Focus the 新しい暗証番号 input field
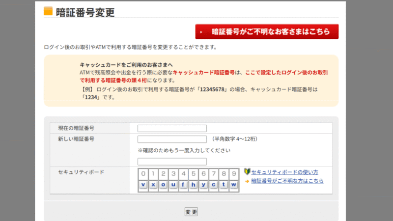The height and width of the screenshot is (221, 393). [x=172, y=139]
